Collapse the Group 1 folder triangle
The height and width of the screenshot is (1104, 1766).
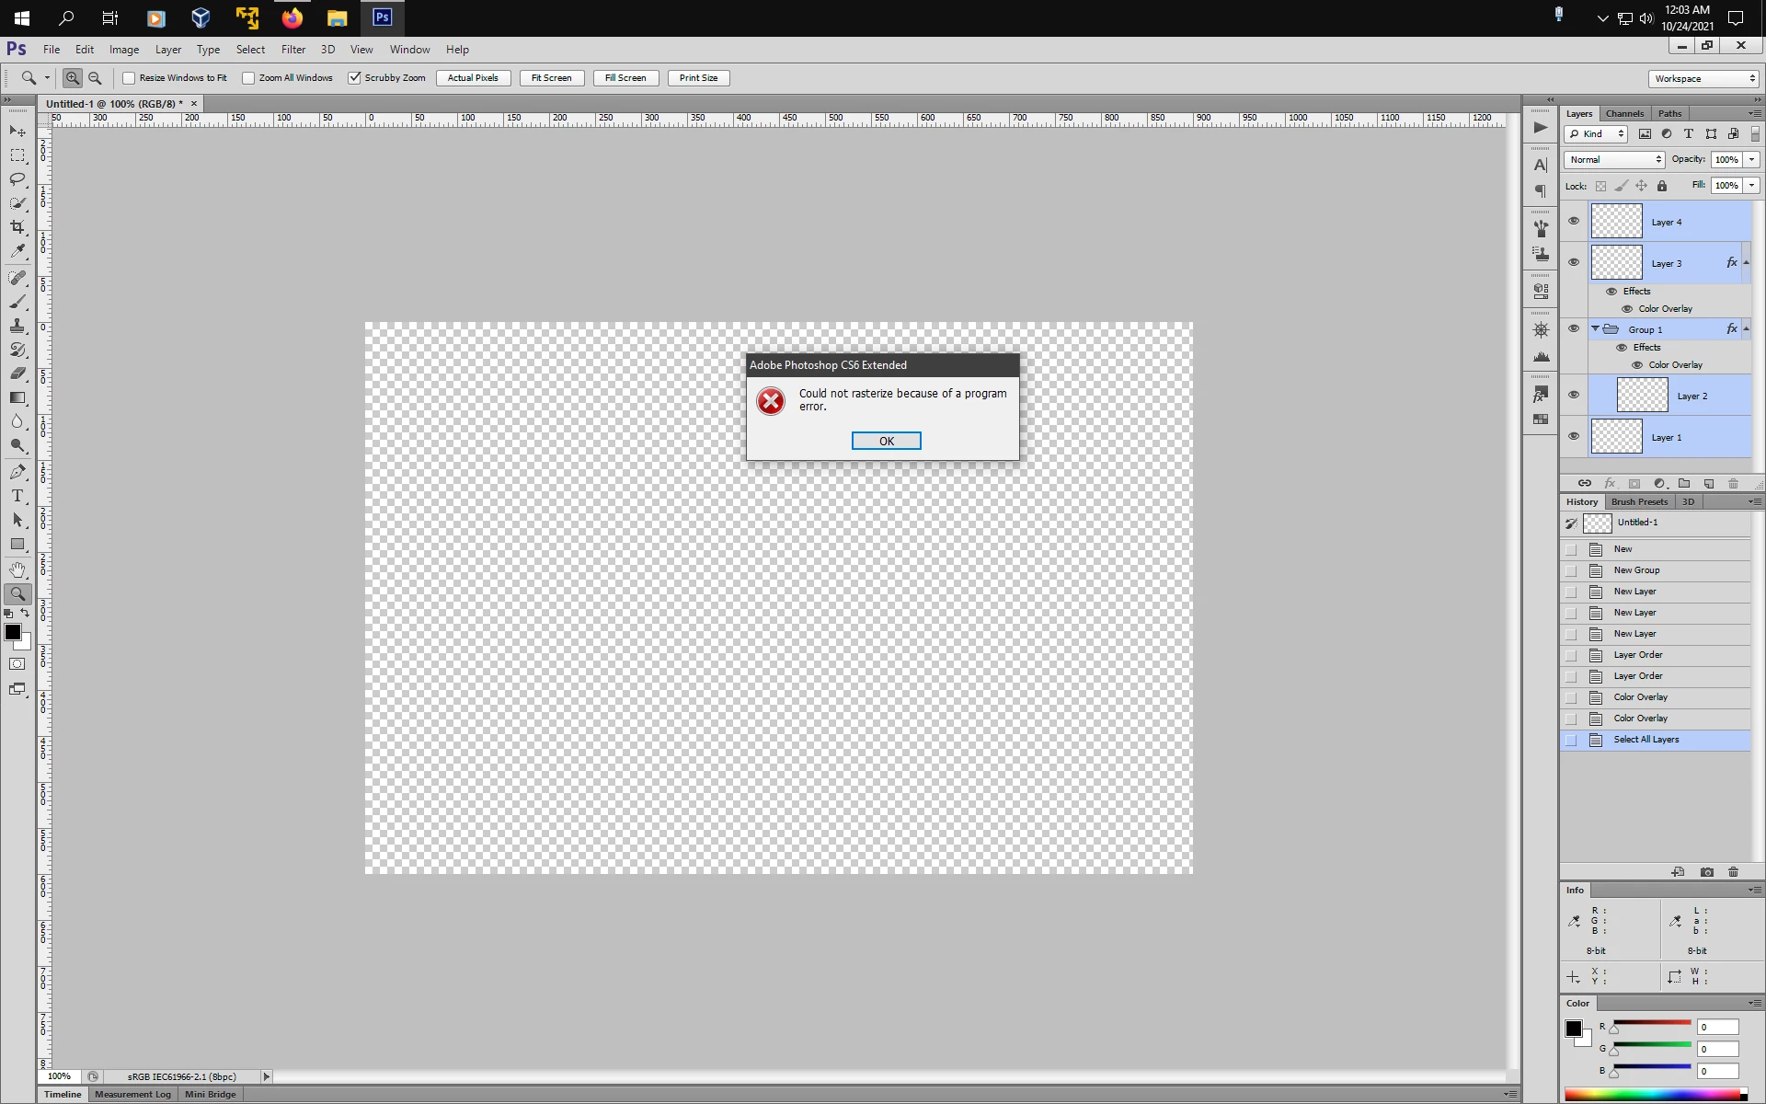click(1596, 328)
